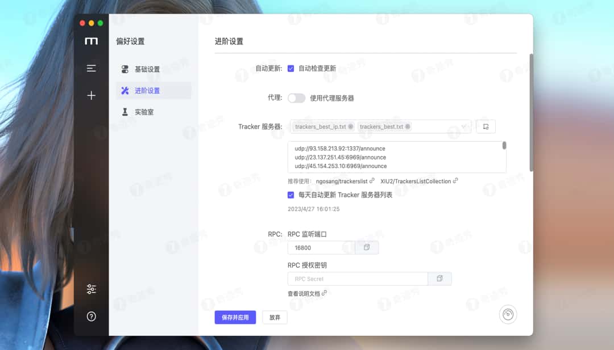Click the dice icon beside RPC port

(x=367, y=248)
